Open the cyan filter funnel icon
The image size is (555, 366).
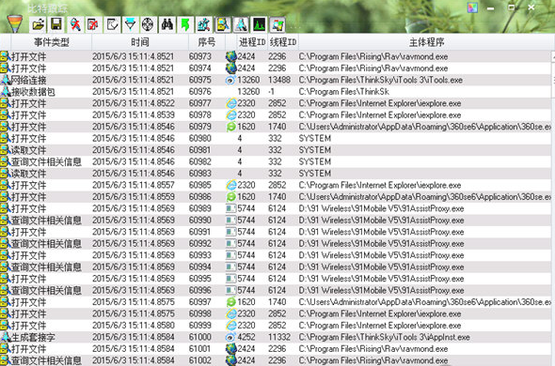click(130, 24)
